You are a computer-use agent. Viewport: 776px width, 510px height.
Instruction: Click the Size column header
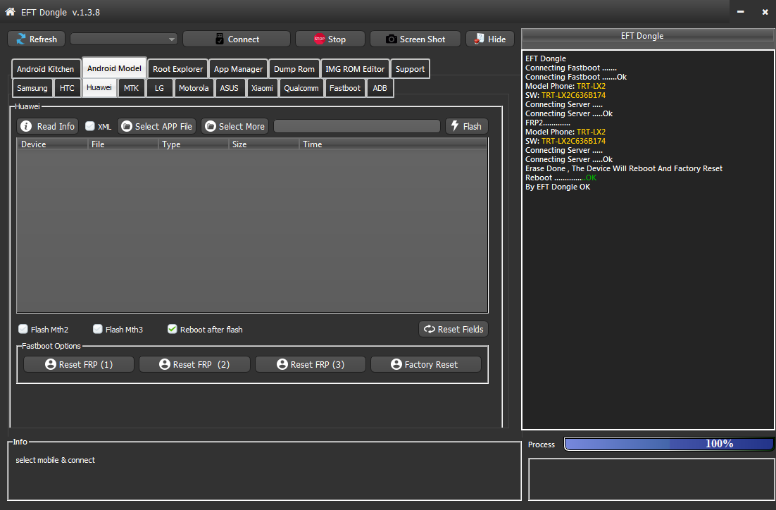pos(264,144)
